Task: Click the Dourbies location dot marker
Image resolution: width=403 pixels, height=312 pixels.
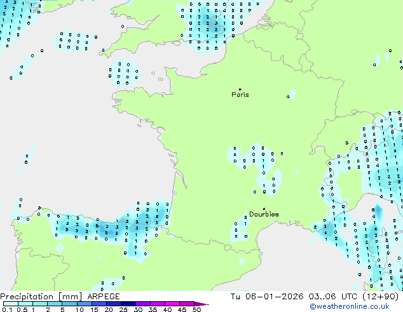Action: click(264, 209)
